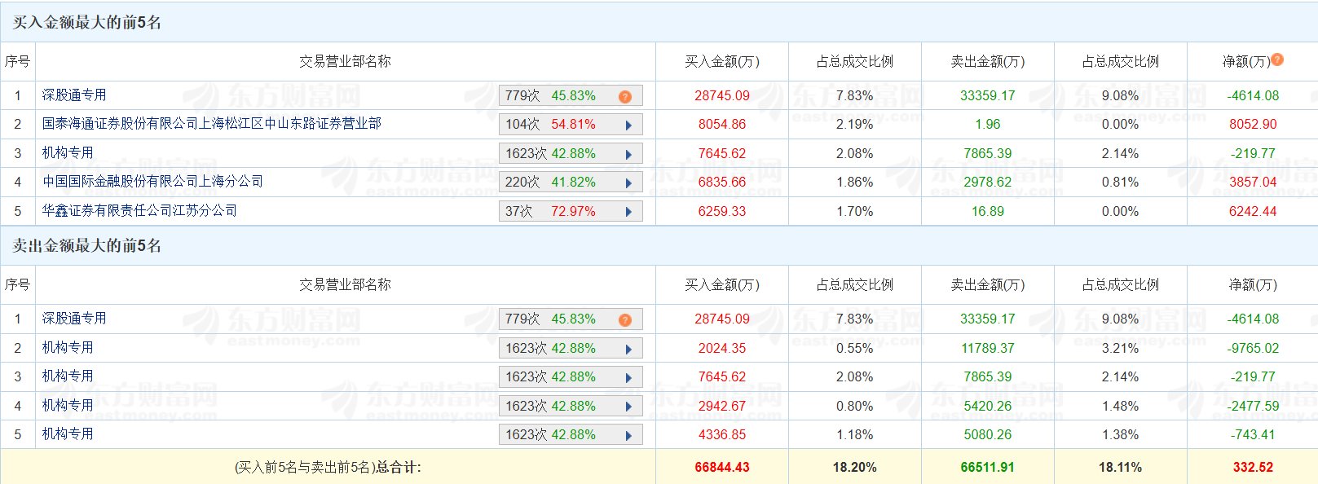The width and height of the screenshot is (1318, 484).
Task: Click help icon in buy table's 深股通专用 row
Action: (625, 96)
